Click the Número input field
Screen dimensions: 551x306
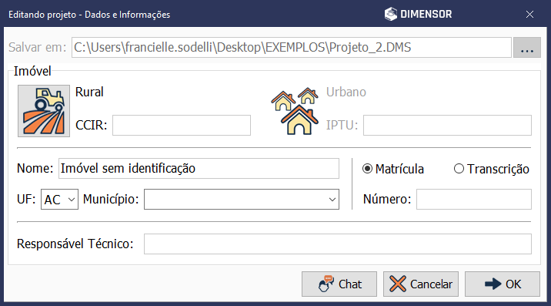474,200
